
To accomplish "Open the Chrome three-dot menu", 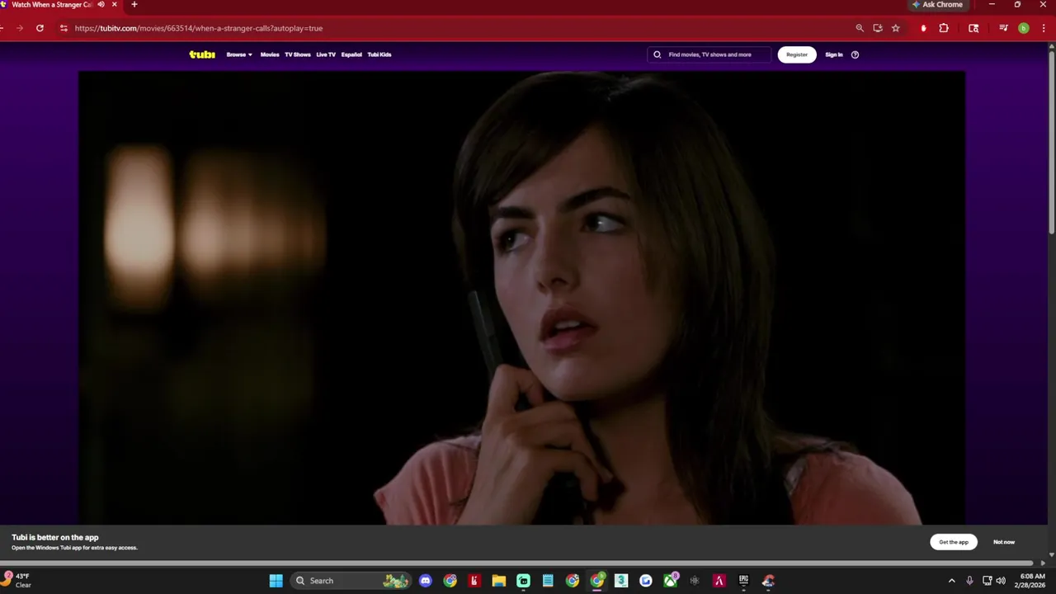I will [x=1044, y=28].
